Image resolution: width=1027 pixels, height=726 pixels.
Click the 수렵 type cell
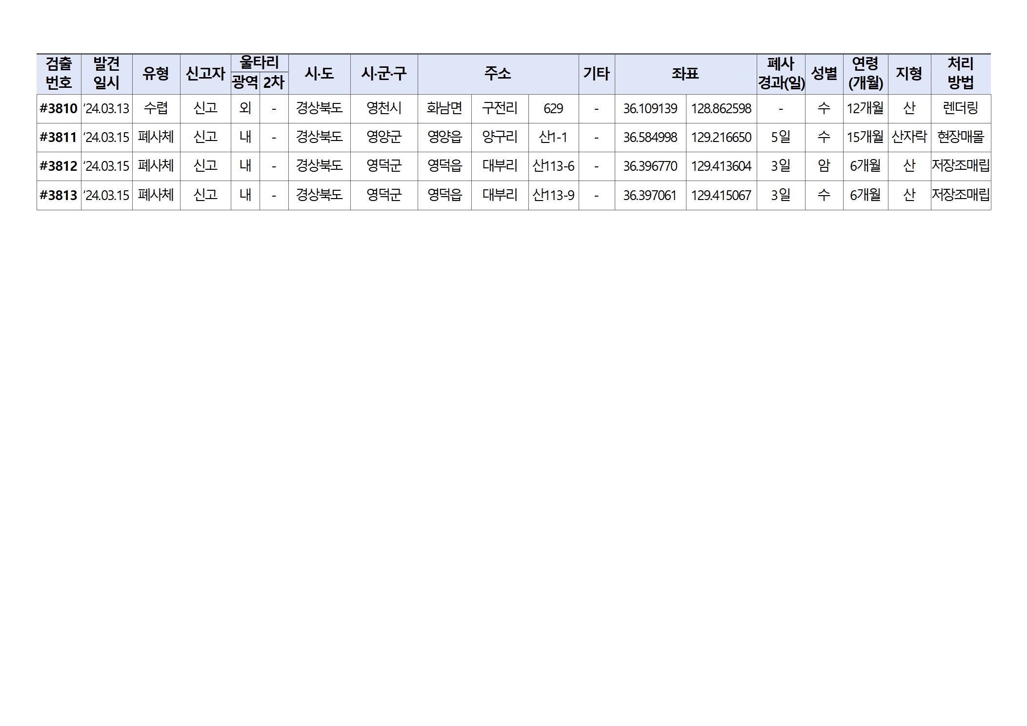(x=156, y=108)
